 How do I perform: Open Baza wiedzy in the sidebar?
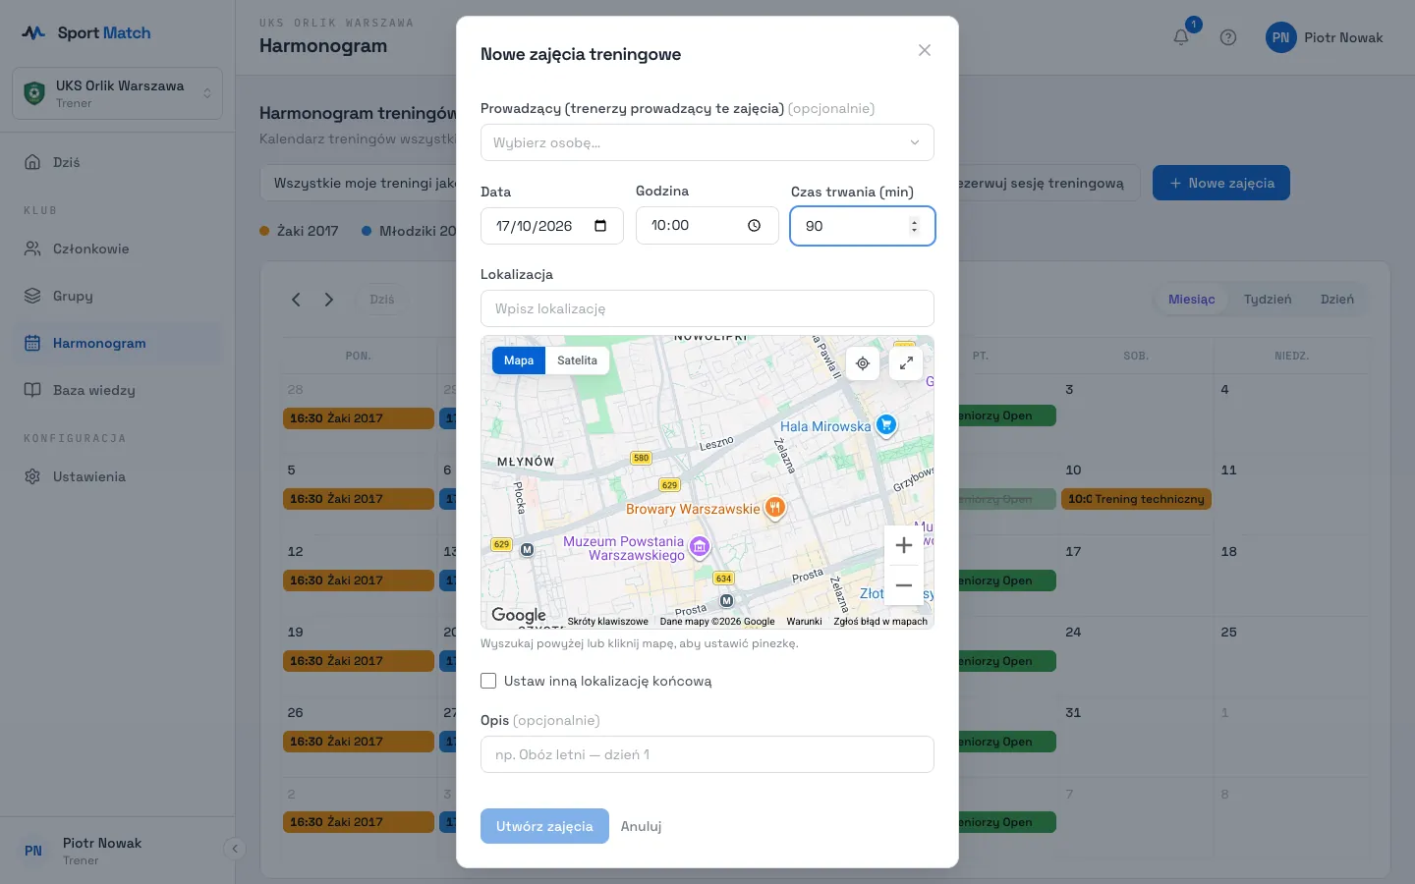pos(118,390)
